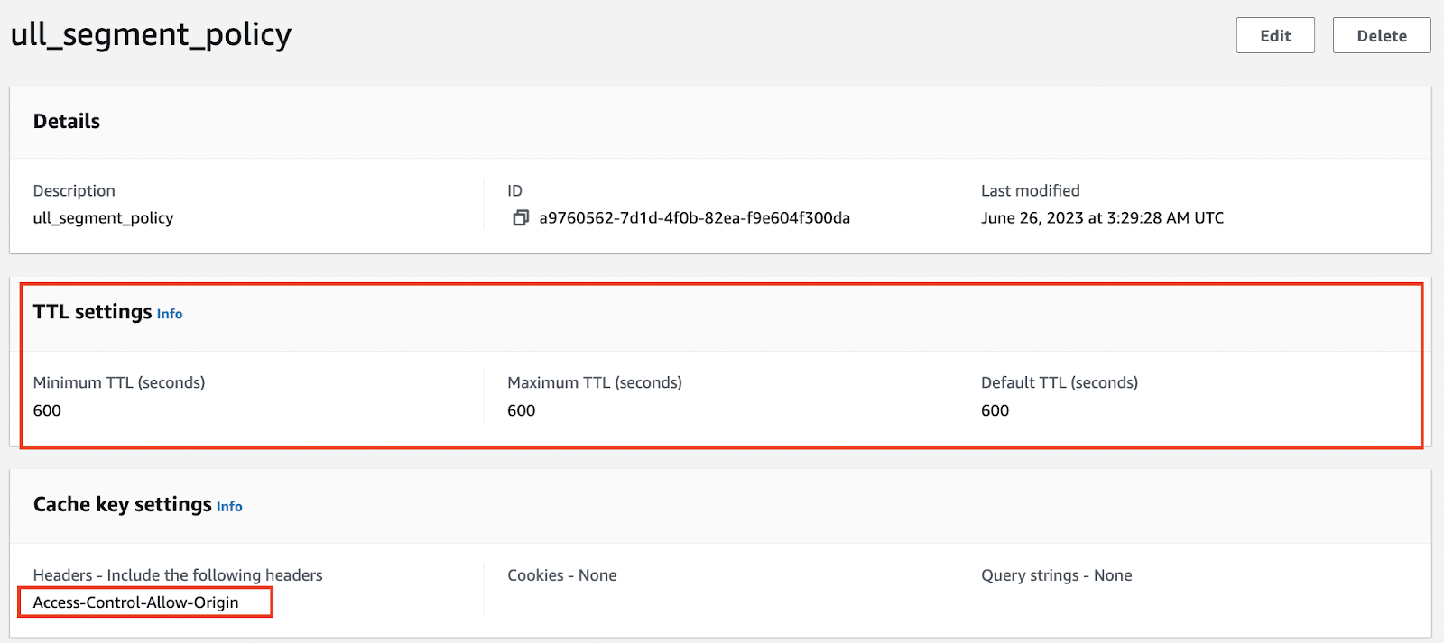Open the Info link beside TTL settings

pos(170,314)
